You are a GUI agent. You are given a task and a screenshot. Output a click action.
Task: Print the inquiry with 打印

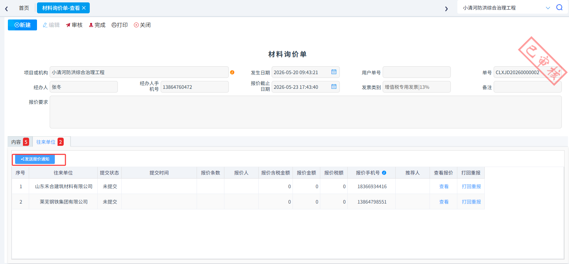pyautogui.click(x=120, y=25)
